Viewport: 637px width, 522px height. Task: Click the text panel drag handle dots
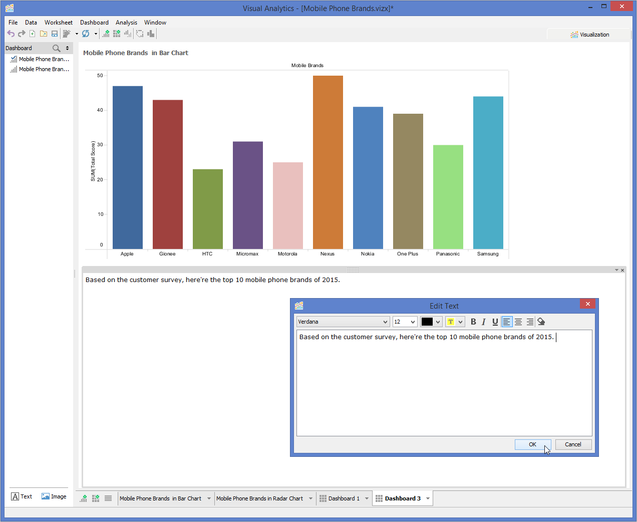[x=353, y=270]
